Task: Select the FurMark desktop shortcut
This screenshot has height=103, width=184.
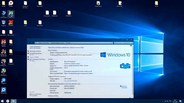Action: pos(11,23)
